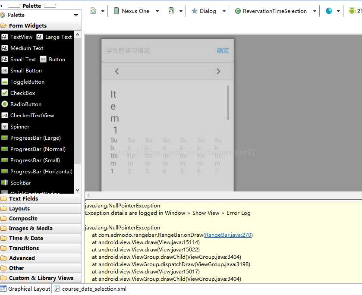
Task: Pick the Small Text widget
Action: pos(19,60)
